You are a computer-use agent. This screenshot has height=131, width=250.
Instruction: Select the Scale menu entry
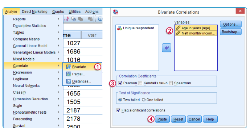coord(33,106)
